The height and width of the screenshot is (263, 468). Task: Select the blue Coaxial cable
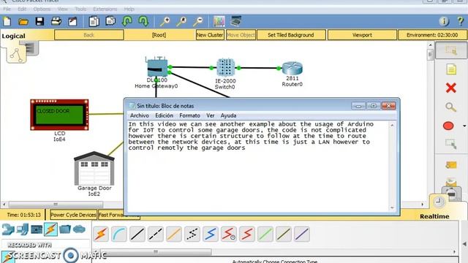(x=211, y=234)
